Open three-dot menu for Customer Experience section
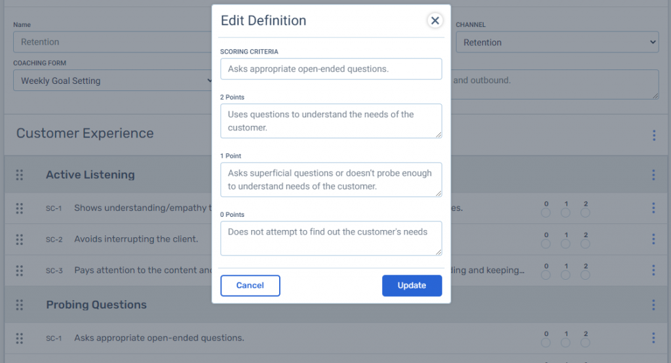671x363 pixels. click(x=653, y=135)
